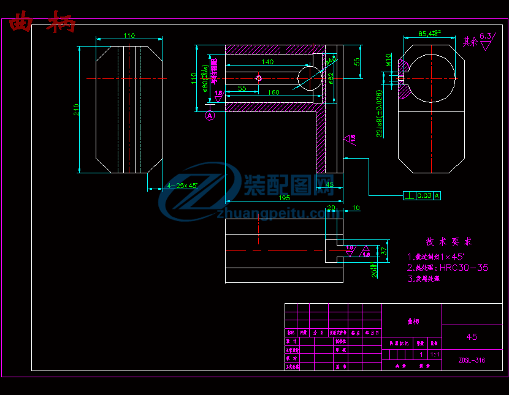The image size is (509, 395).
Task: Select the M10 thread callout
Action: [388, 59]
